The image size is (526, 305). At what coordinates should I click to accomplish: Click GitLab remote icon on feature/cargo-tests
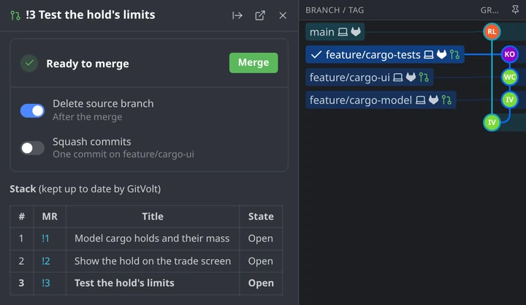[x=441, y=54]
